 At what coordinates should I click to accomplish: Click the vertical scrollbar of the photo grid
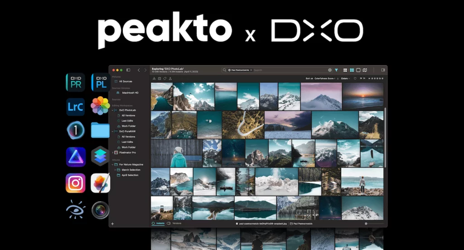pos(385,137)
